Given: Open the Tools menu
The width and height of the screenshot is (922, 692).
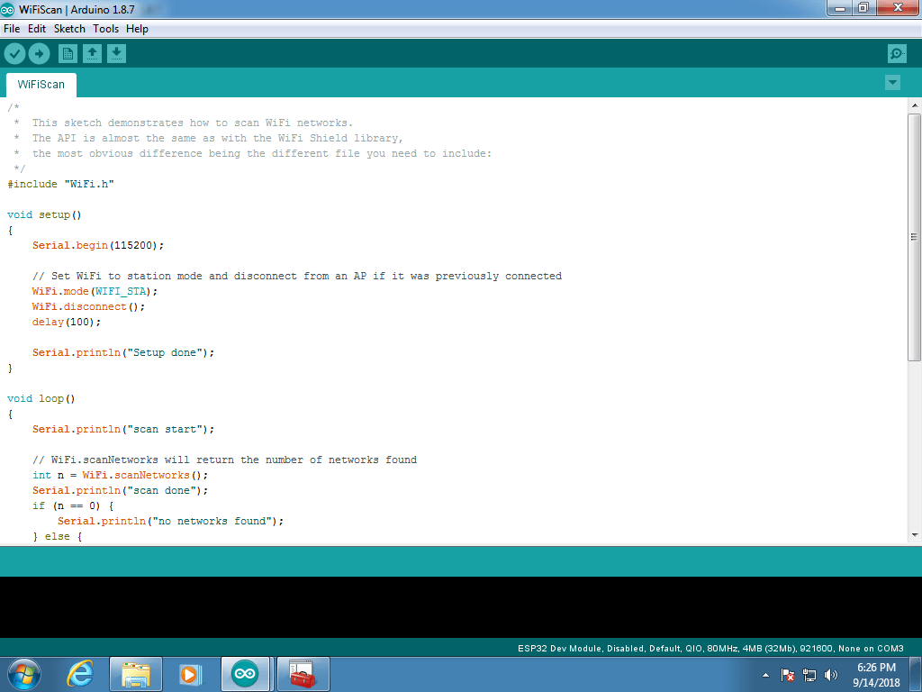Looking at the screenshot, I should click(105, 29).
